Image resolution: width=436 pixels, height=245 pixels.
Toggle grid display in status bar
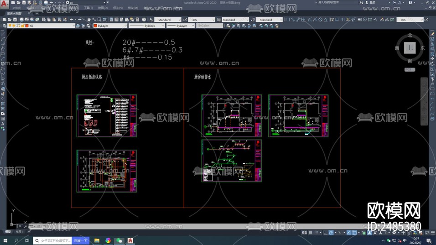[310, 233]
